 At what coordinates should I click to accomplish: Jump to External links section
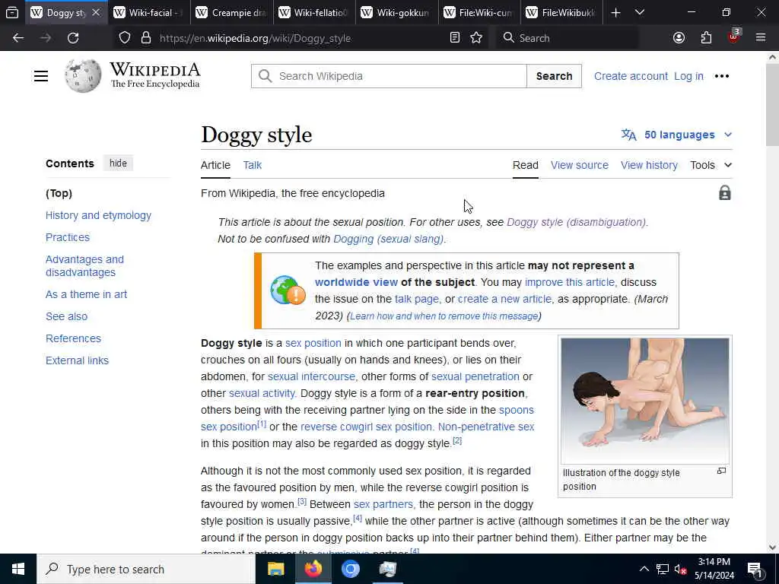77,360
